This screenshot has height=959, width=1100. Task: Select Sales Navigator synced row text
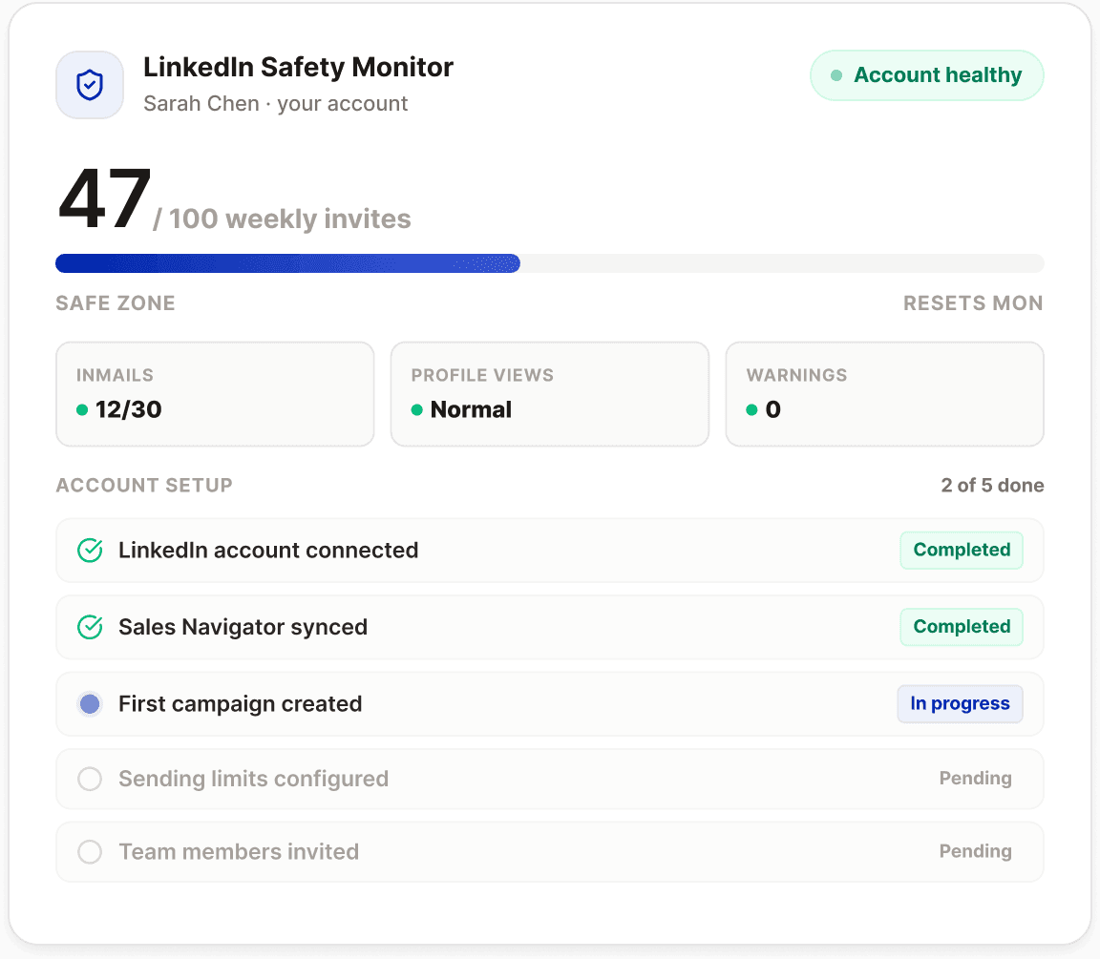243,627
